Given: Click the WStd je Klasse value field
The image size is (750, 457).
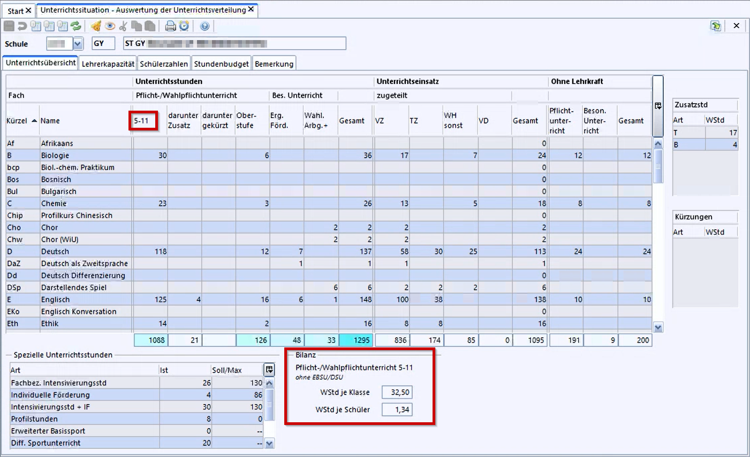Looking at the screenshot, I should click(x=397, y=392).
